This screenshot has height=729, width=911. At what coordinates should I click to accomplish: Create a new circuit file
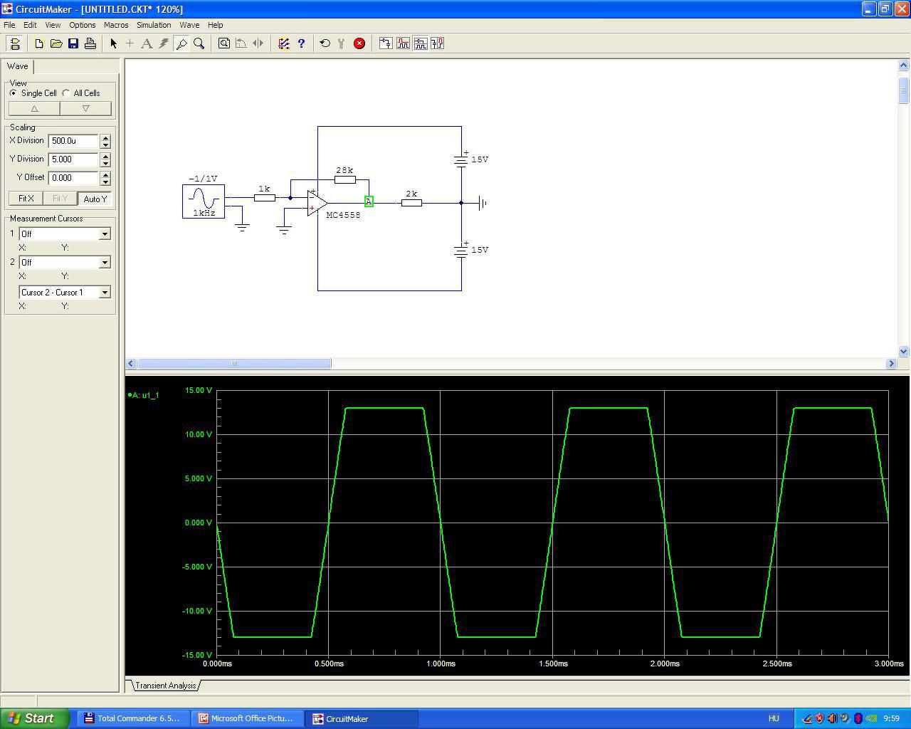point(39,43)
